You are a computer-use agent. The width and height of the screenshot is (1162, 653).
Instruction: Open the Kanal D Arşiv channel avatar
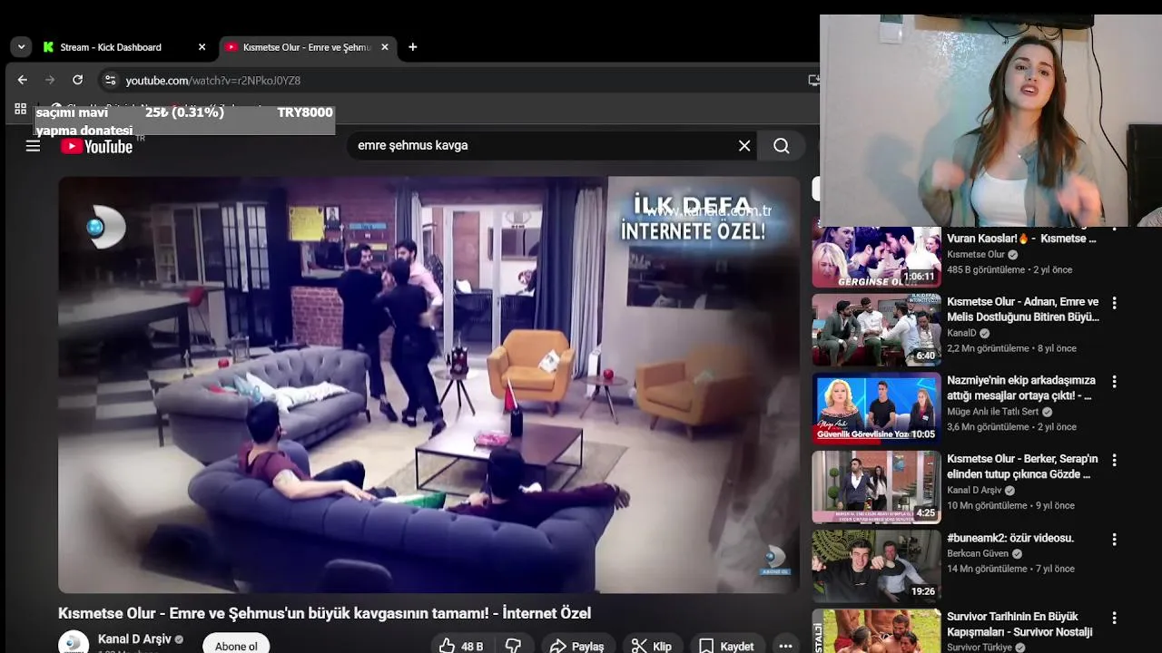point(74,642)
